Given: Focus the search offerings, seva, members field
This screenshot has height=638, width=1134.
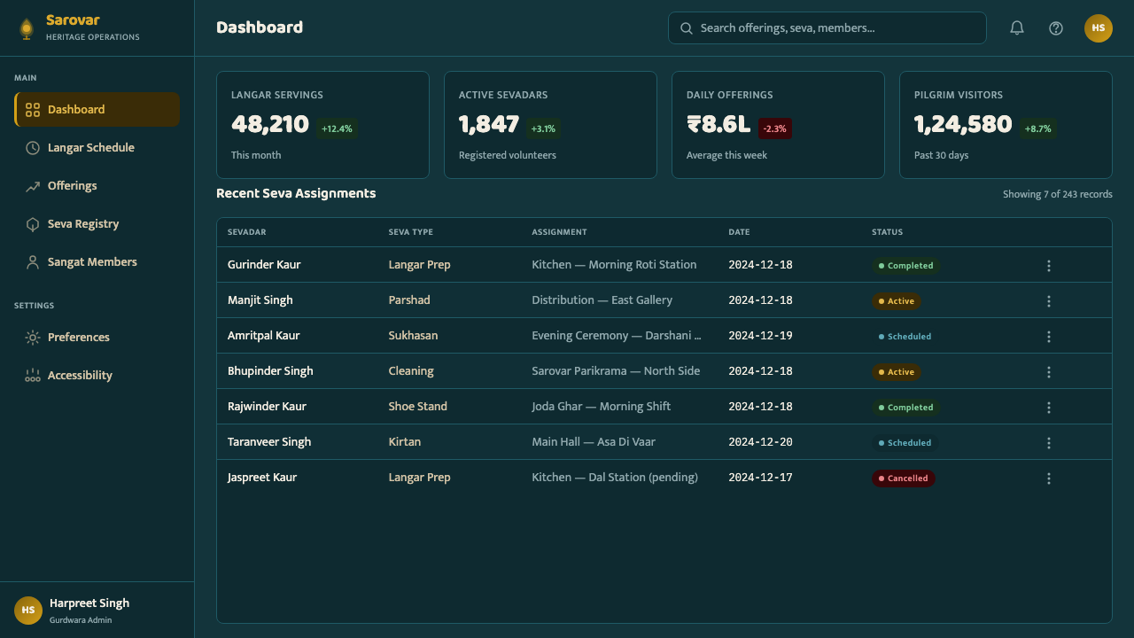Looking at the screenshot, I should tap(827, 27).
